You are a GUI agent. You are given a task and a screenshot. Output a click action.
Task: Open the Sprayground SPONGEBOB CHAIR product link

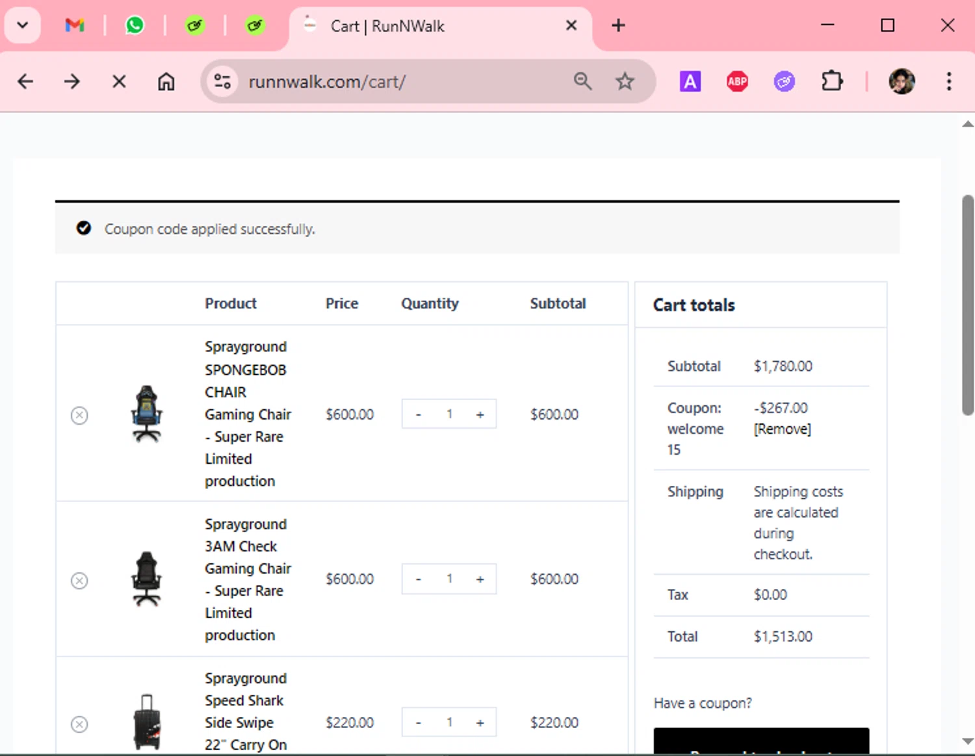coord(248,414)
